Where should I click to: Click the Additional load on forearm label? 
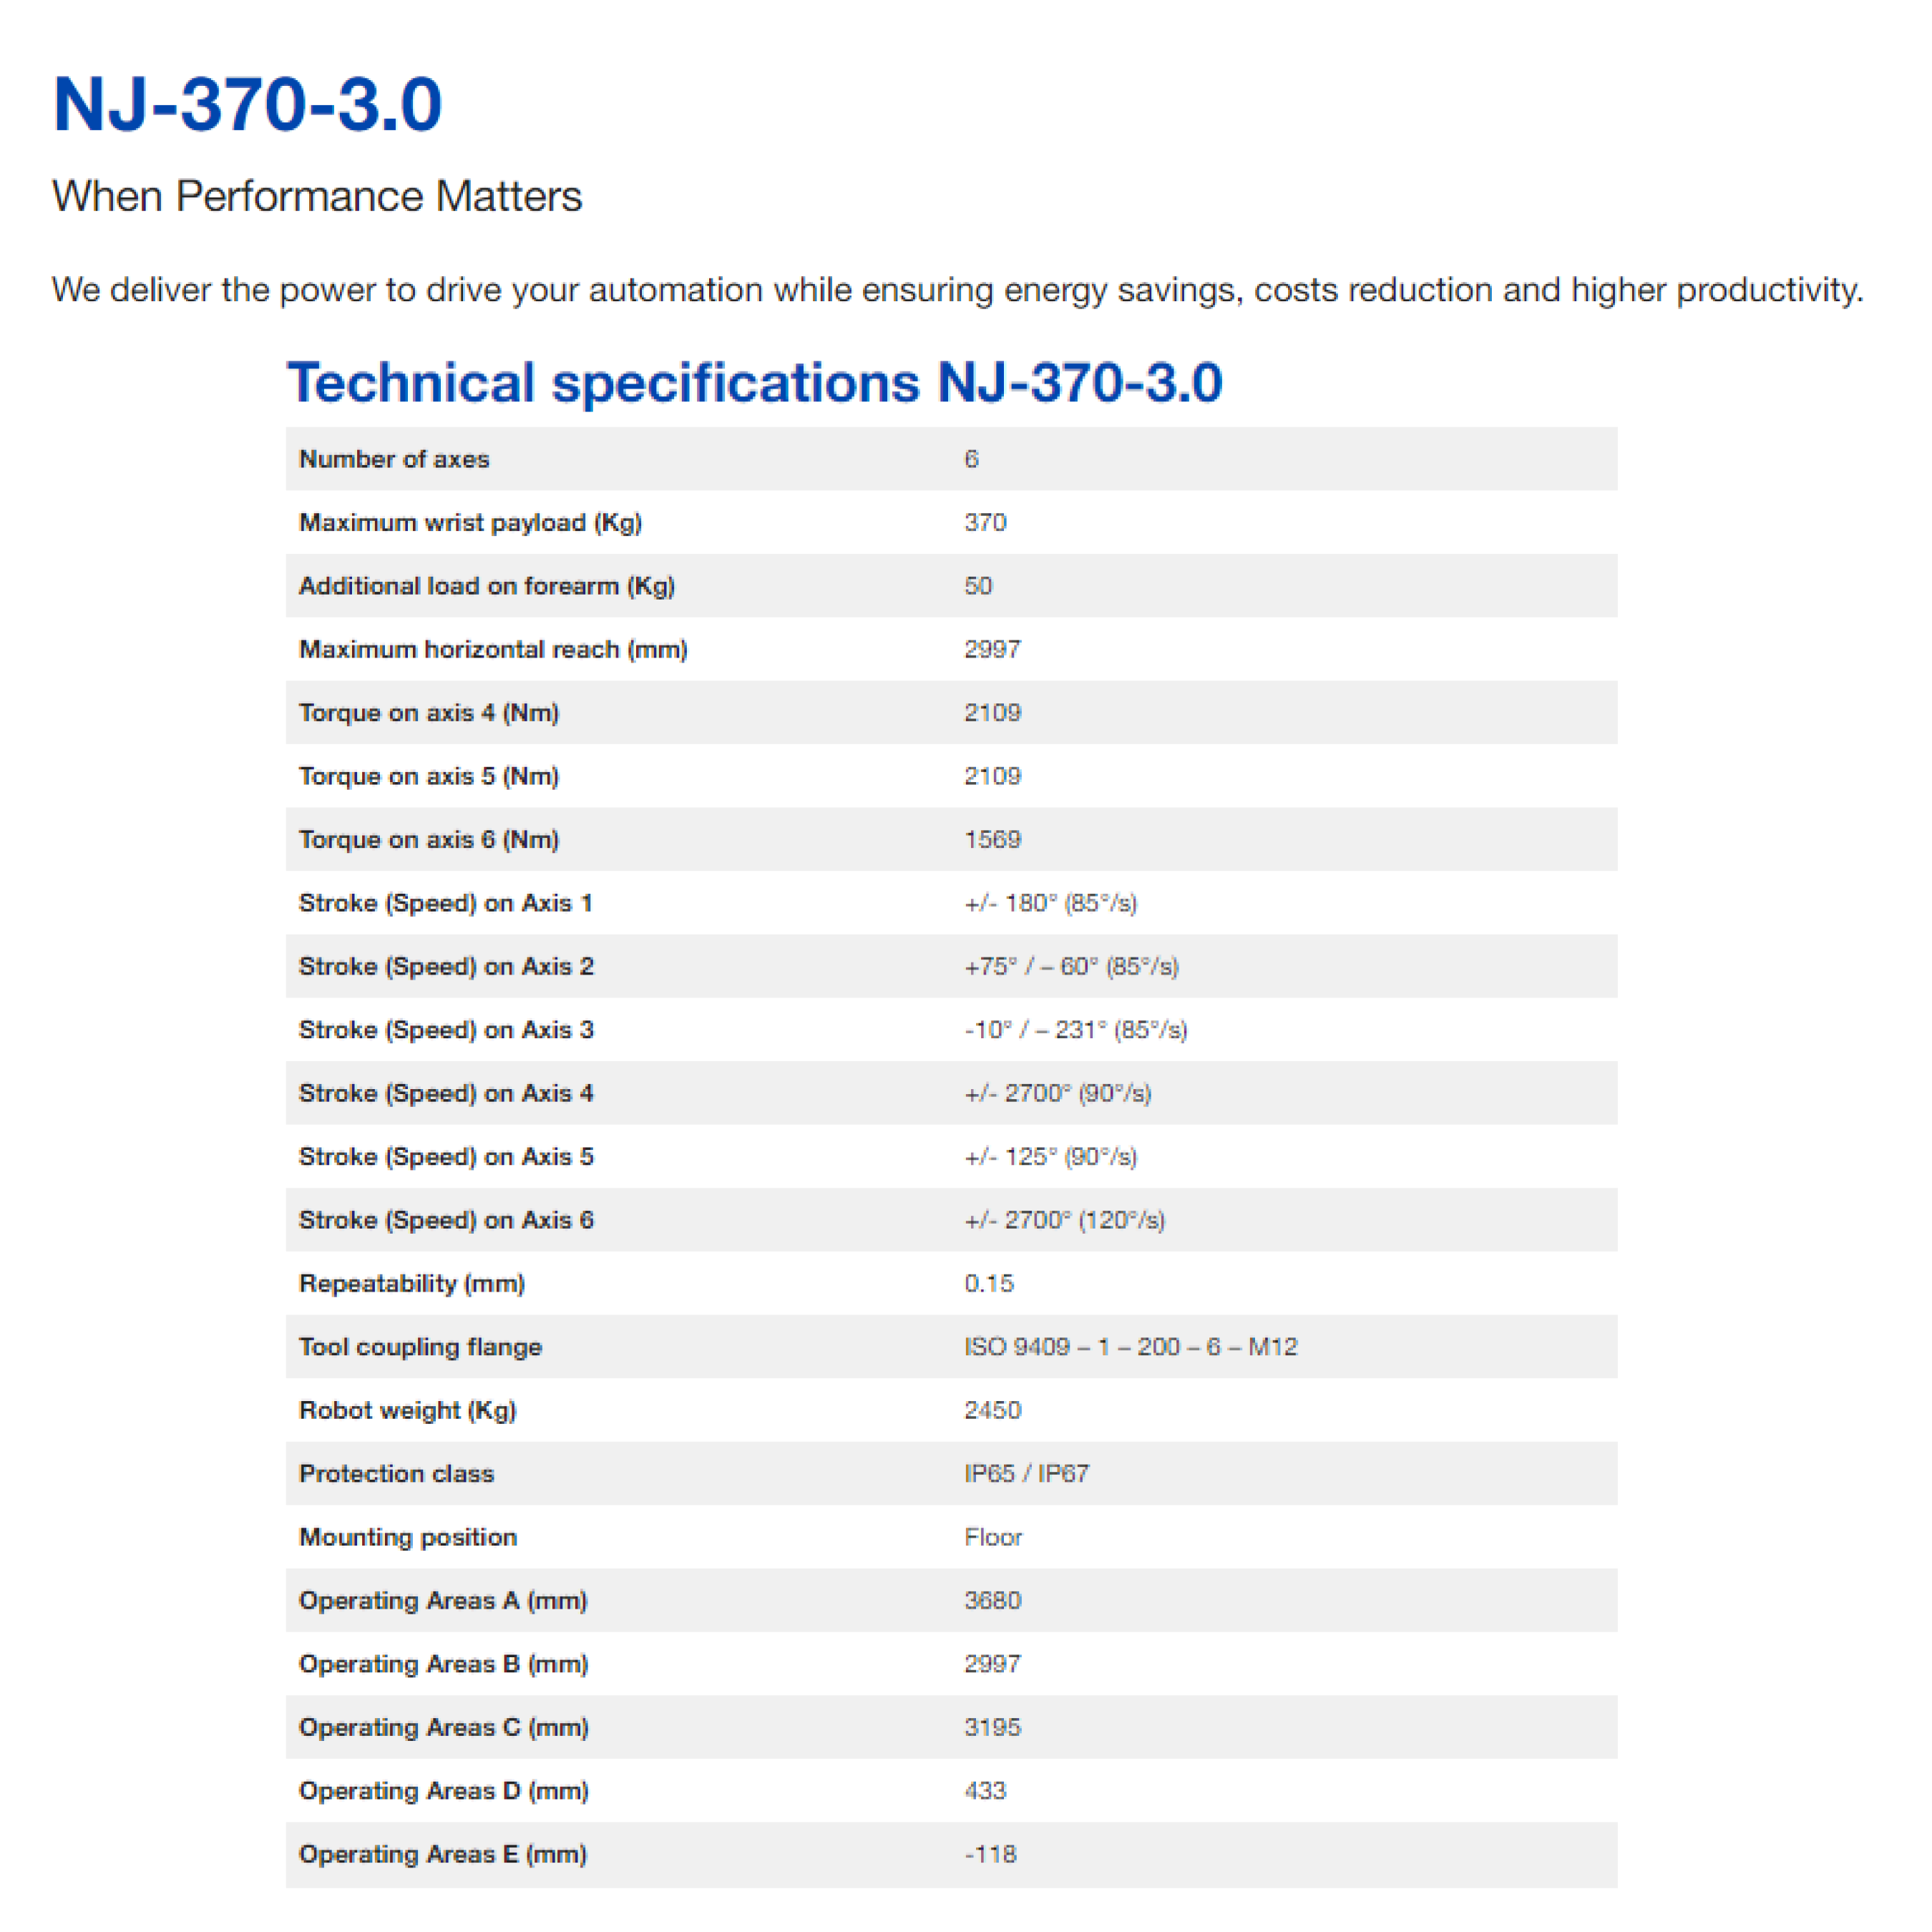(x=486, y=586)
